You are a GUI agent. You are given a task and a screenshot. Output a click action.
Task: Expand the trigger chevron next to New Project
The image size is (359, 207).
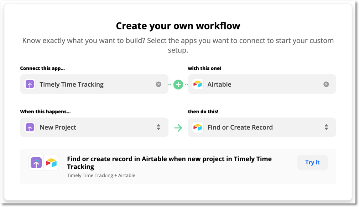tap(158, 127)
